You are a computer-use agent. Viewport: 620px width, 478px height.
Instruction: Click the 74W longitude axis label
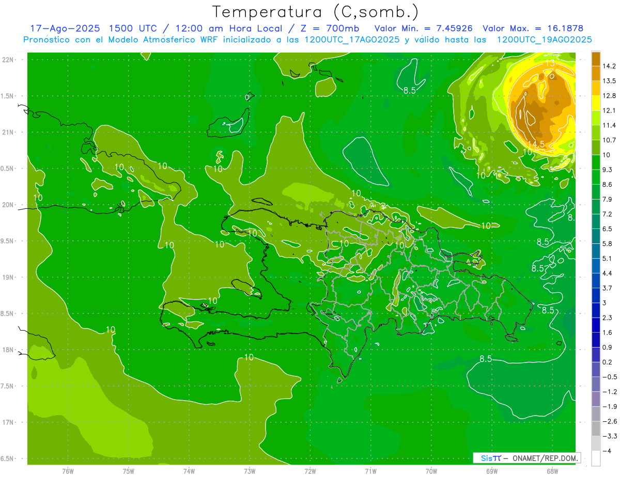(x=189, y=471)
